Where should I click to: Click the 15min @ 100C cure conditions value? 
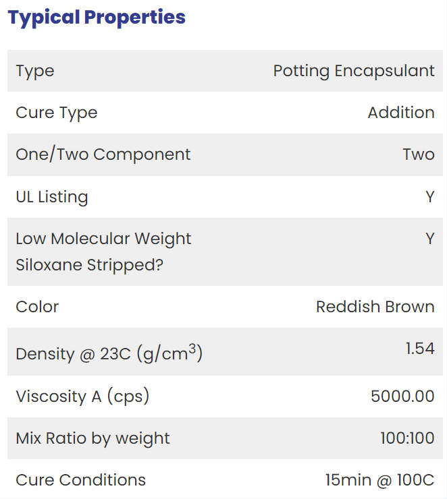click(379, 480)
